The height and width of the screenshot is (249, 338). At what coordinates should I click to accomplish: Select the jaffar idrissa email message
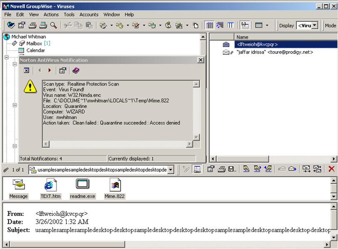[x=274, y=52]
